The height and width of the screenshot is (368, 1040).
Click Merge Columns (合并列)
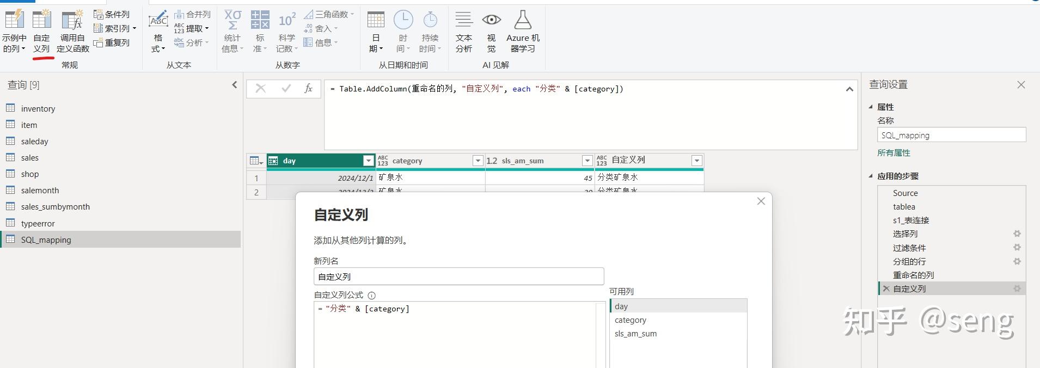[192, 14]
